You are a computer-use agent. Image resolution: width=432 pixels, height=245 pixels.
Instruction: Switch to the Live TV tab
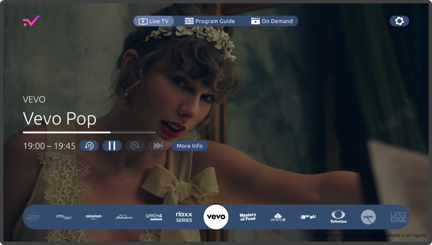pos(154,21)
